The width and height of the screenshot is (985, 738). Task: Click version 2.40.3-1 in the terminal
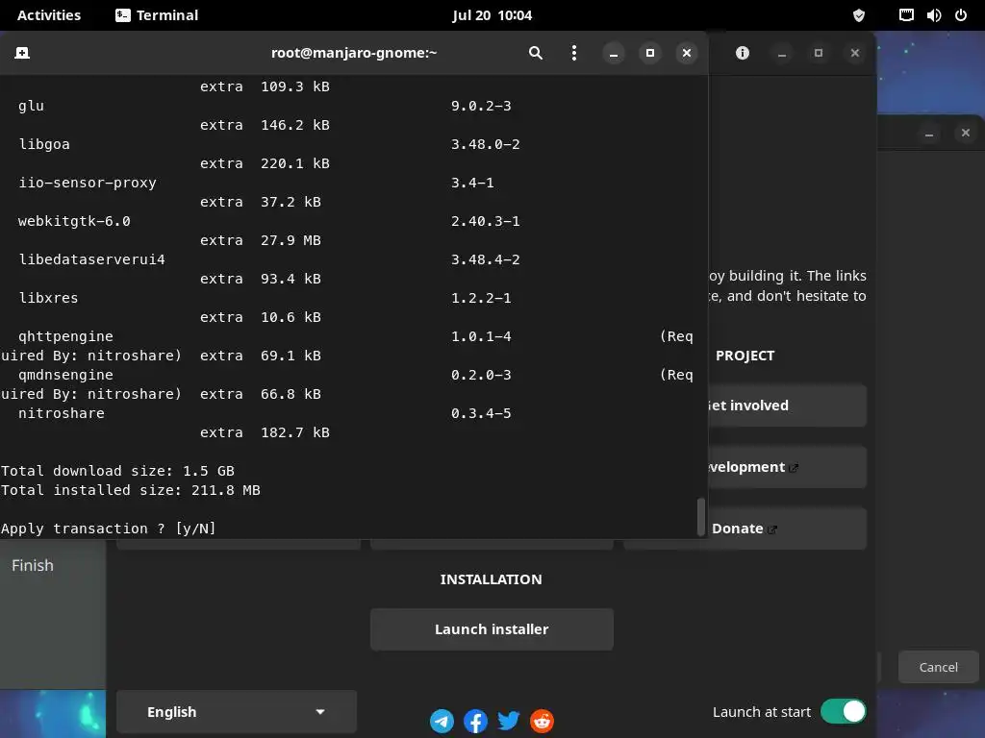coord(485,222)
